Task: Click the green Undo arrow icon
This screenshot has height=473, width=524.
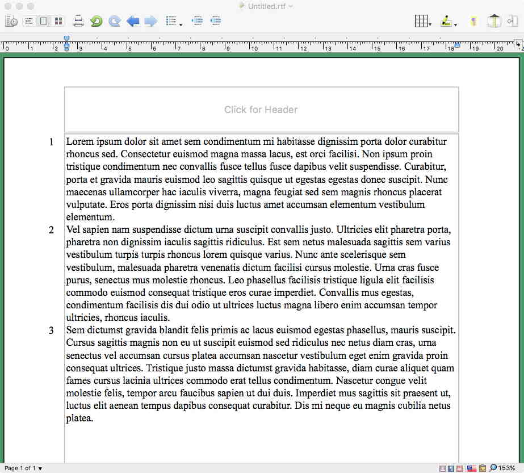Action: click(97, 22)
